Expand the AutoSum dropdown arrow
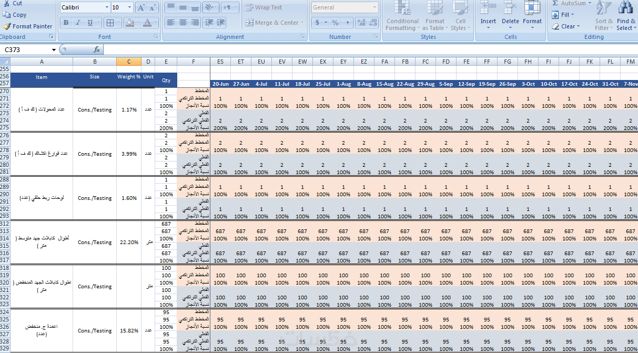 click(590, 3)
